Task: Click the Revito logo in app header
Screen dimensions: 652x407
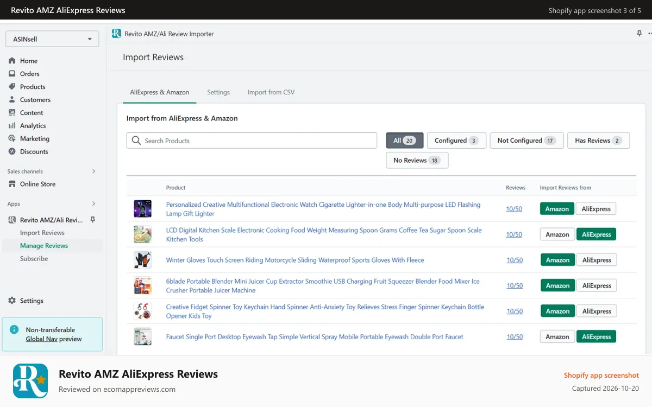Action: (116, 34)
